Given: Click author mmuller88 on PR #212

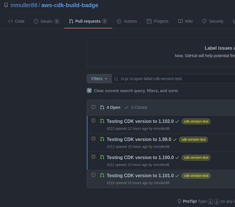Looking at the screenshot, I should (x=162, y=147).
